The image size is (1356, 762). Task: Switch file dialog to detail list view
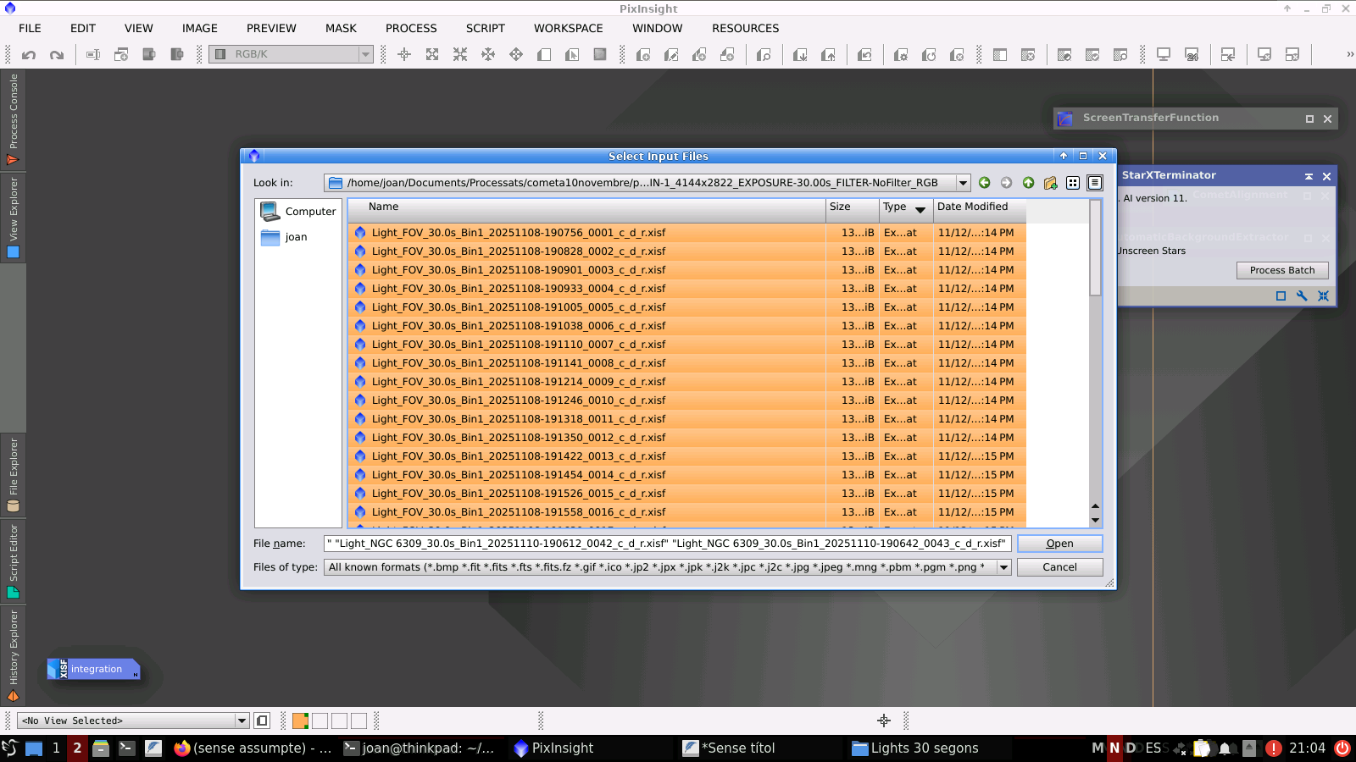(1095, 183)
